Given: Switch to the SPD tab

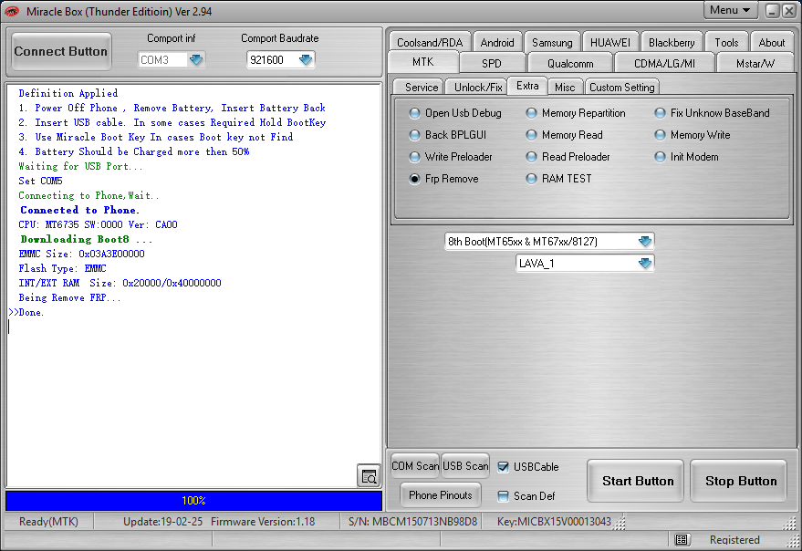Looking at the screenshot, I should [492, 64].
